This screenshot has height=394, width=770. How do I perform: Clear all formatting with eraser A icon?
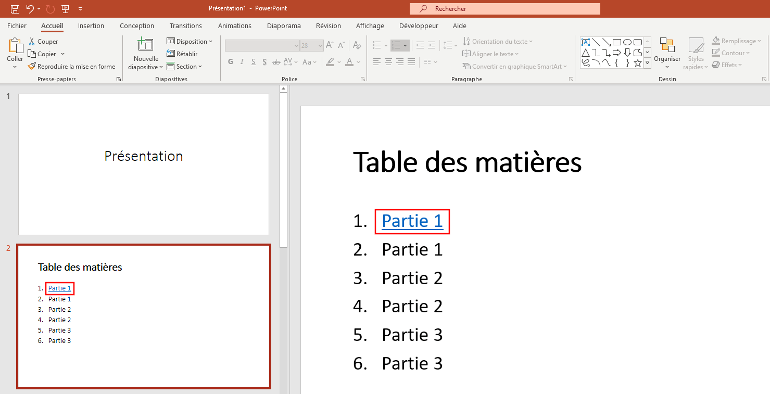click(357, 46)
